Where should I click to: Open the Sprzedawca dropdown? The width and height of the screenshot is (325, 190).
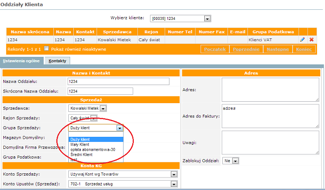point(87,108)
